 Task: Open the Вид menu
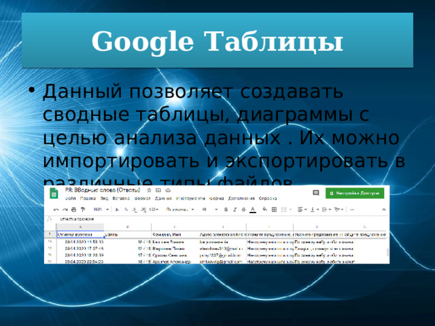104,198
